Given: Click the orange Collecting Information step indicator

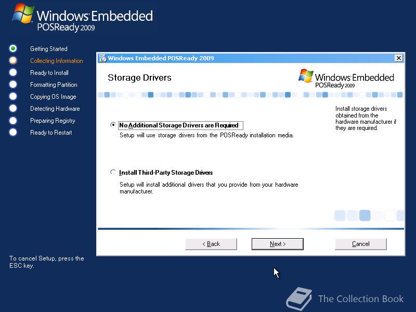Looking at the screenshot, I should 12,60.
